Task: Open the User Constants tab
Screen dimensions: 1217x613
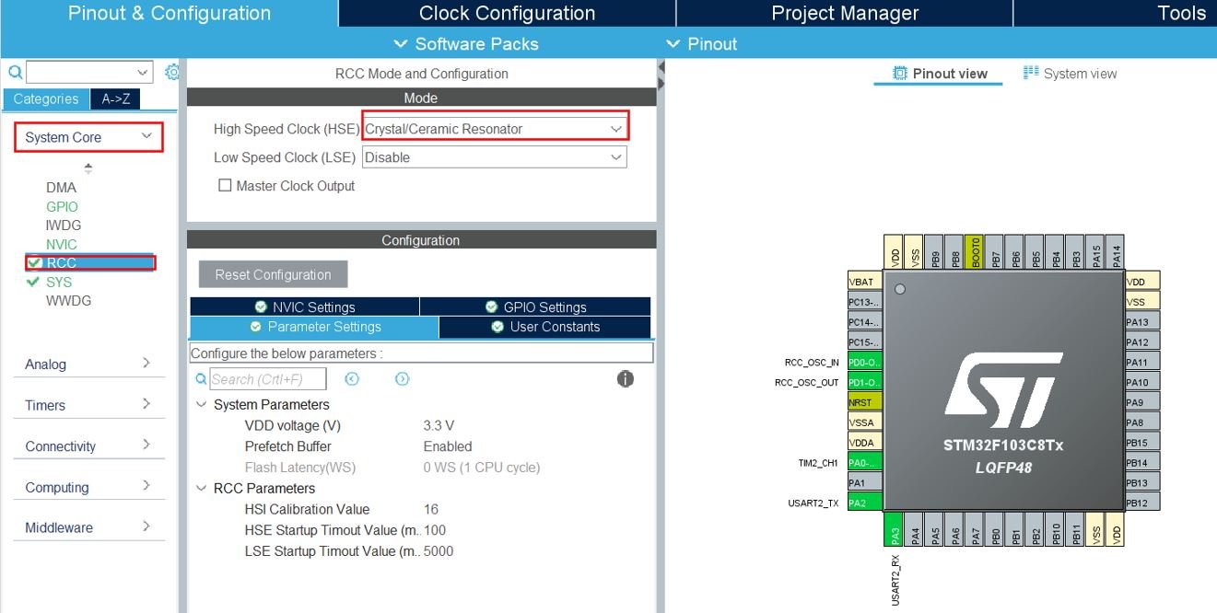Action: [545, 327]
